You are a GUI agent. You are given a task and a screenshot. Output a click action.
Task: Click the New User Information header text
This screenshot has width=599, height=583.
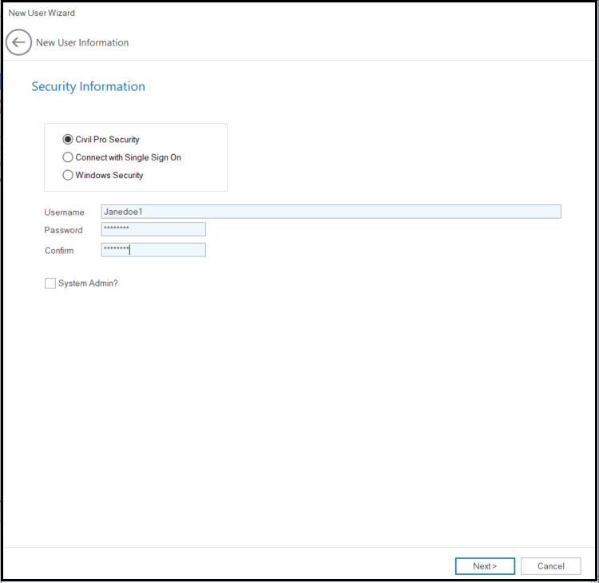point(82,43)
